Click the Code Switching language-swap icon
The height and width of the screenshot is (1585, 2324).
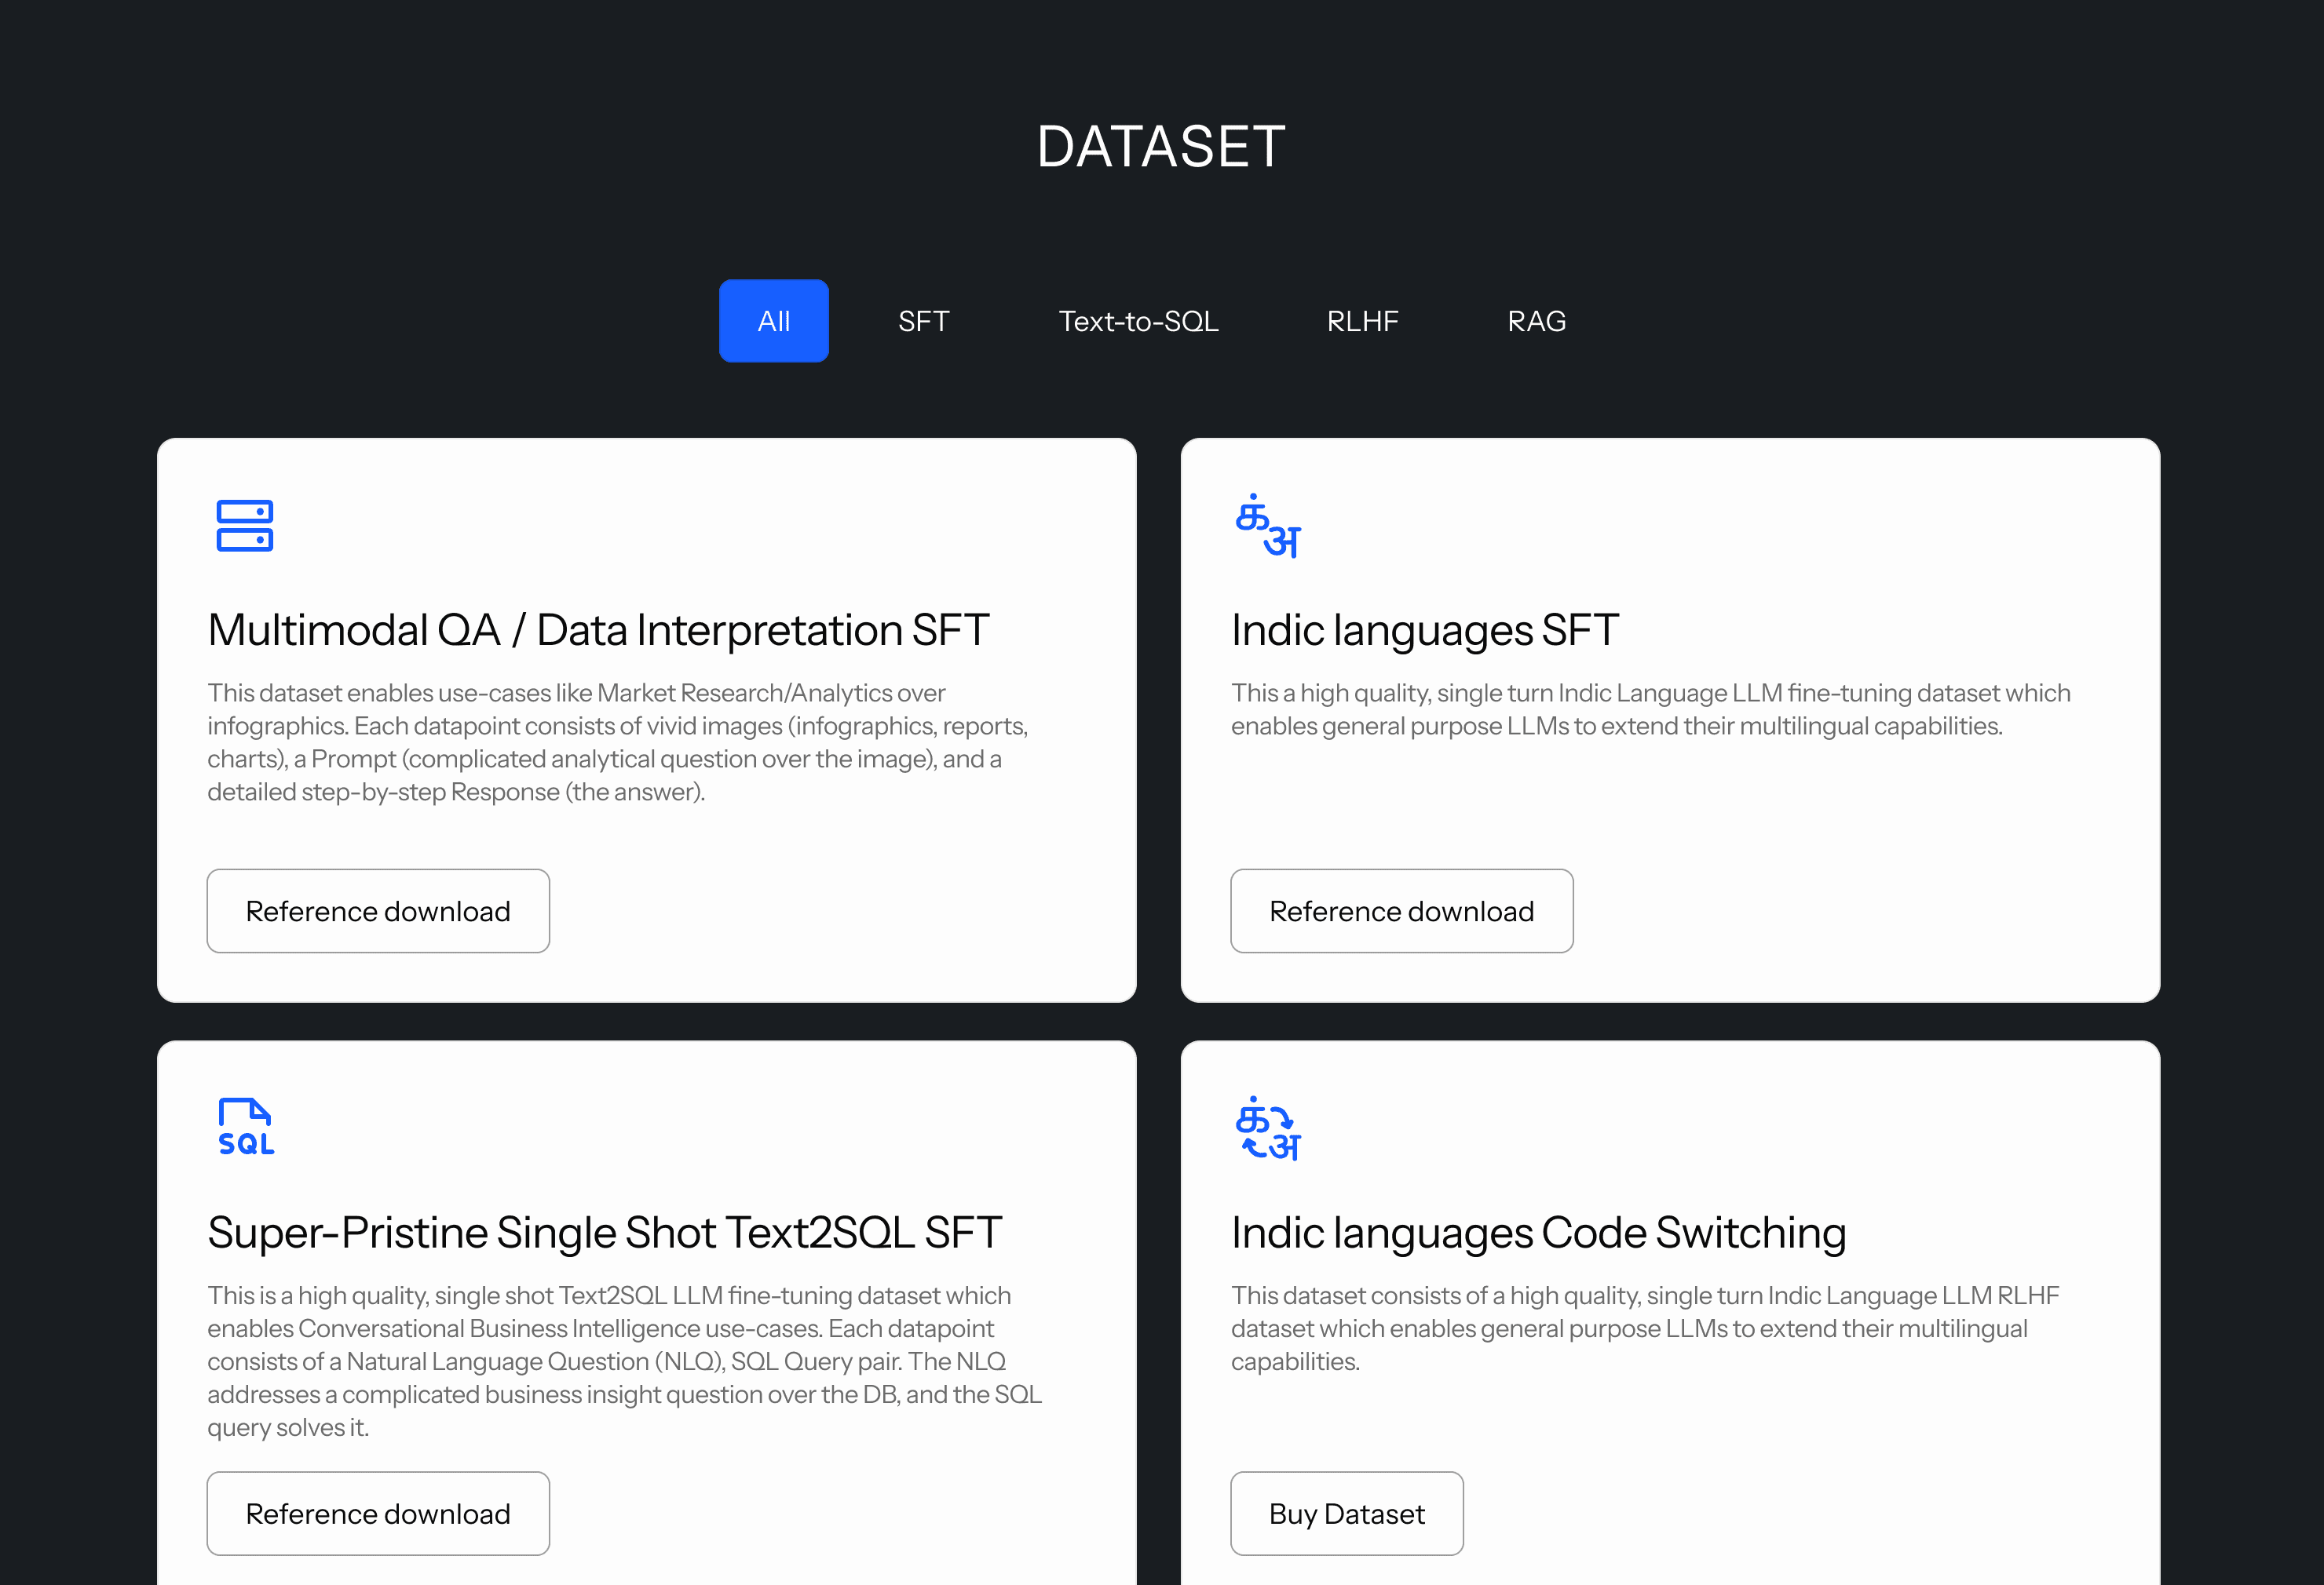1267,1129
